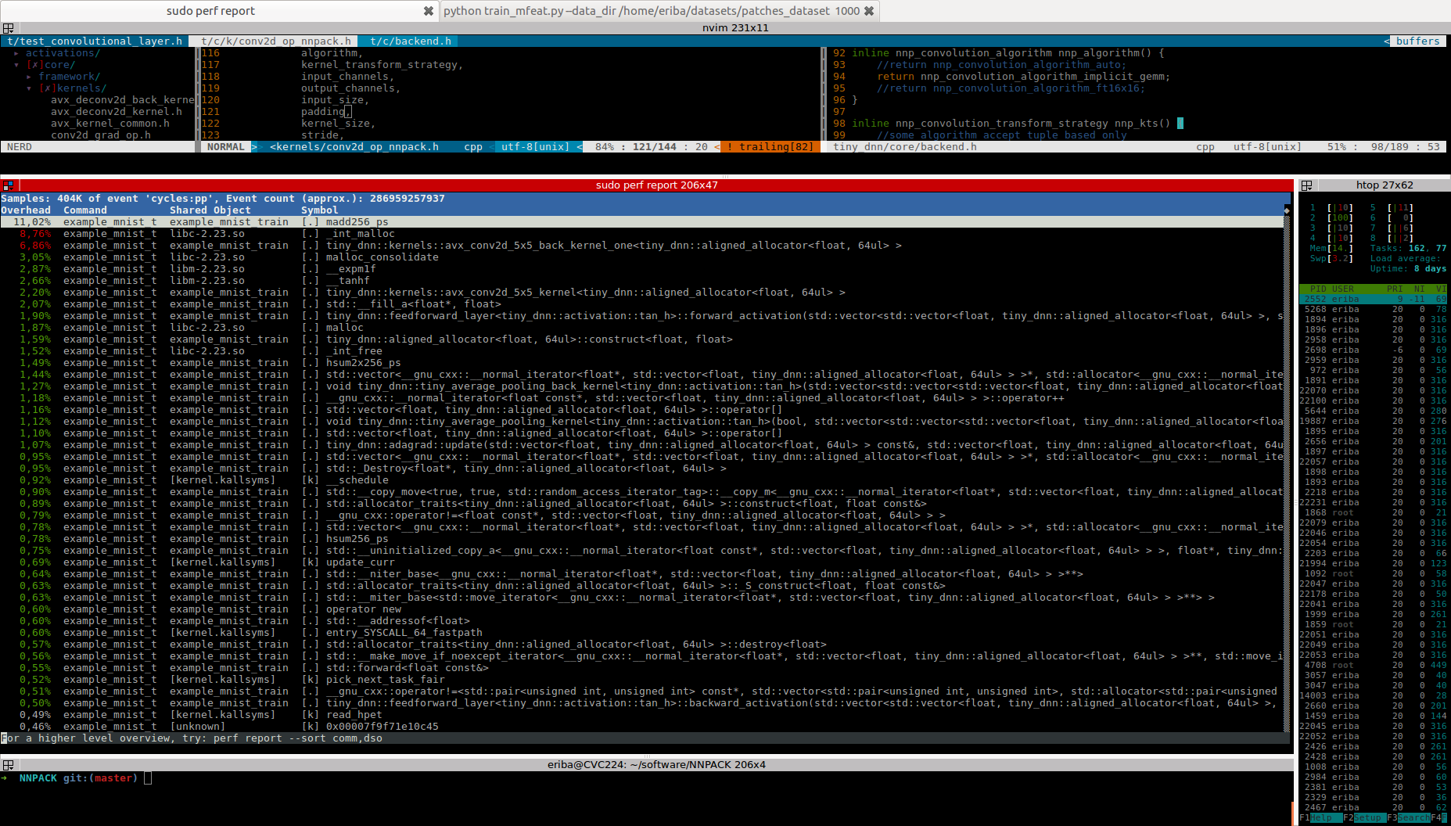Select the t/c/k/conv2d_op_nnpack.h nvim tab
This screenshot has height=826, width=1451.
(276, 41)
